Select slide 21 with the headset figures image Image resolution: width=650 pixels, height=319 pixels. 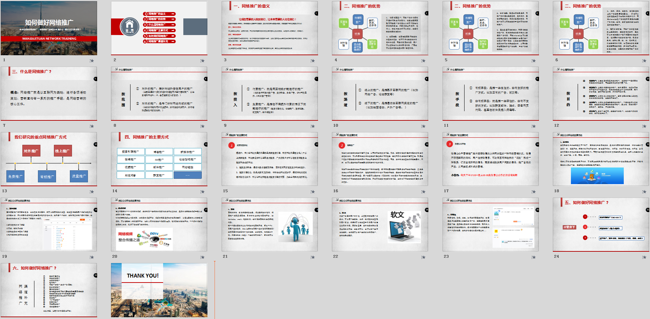pyautogui.click(x=270, y=224)
